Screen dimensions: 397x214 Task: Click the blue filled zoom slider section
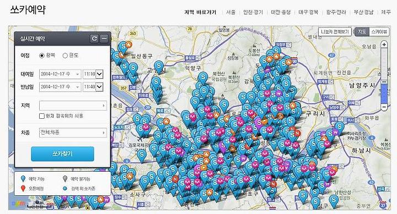[384, 94]
